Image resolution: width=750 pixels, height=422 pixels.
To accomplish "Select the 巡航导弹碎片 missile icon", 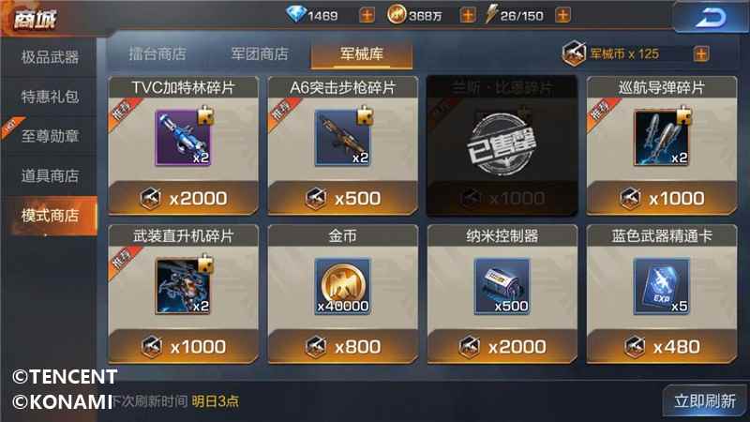I will point(661,138).
